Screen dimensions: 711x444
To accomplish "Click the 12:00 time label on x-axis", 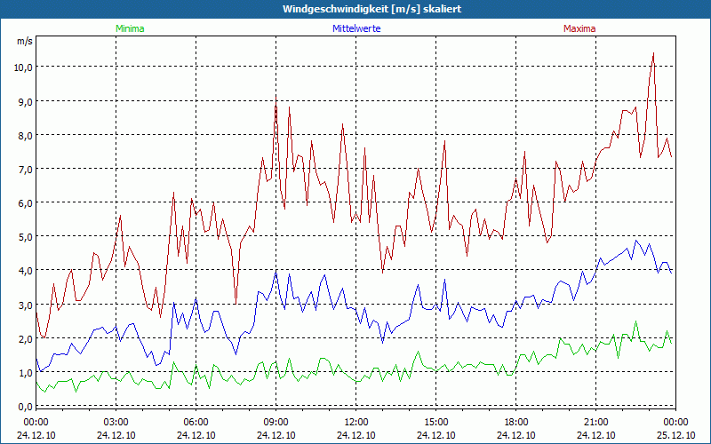I will pos(356,423).
